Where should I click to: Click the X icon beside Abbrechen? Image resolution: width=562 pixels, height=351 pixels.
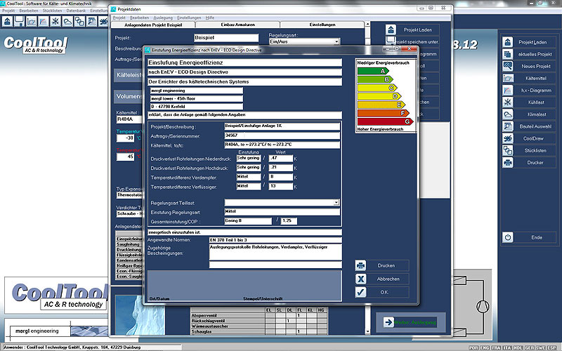coord(360,279)
